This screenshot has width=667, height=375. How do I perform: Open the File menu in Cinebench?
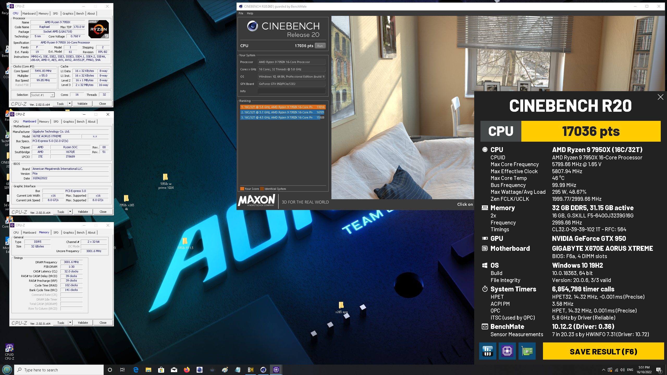[x=241, y=13]
